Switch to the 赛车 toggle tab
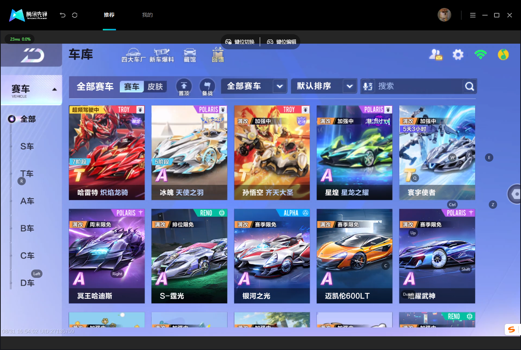521x350 pixels. point(132,87)
